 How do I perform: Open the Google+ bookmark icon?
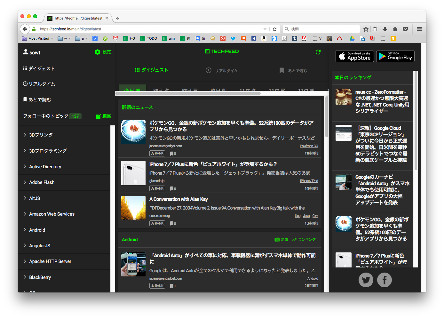click(223, 38)
